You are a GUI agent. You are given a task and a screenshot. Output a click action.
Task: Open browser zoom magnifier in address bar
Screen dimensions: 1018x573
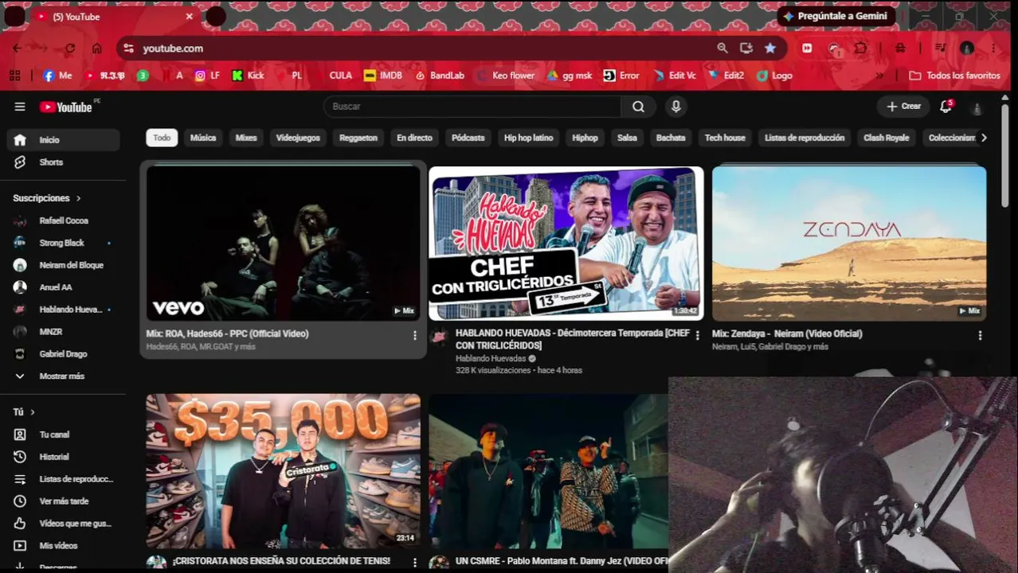722,49
